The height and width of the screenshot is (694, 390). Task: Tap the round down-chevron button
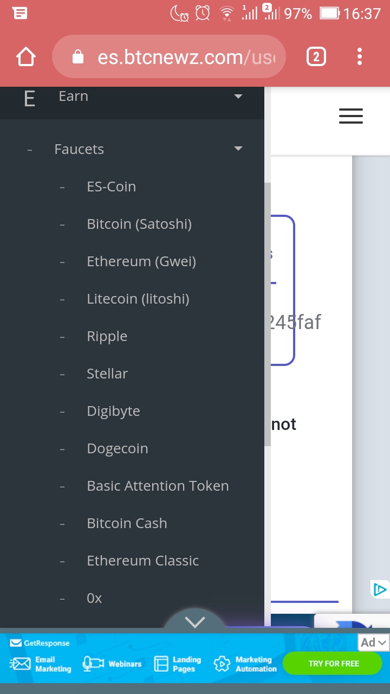click(x=195, y=621)
